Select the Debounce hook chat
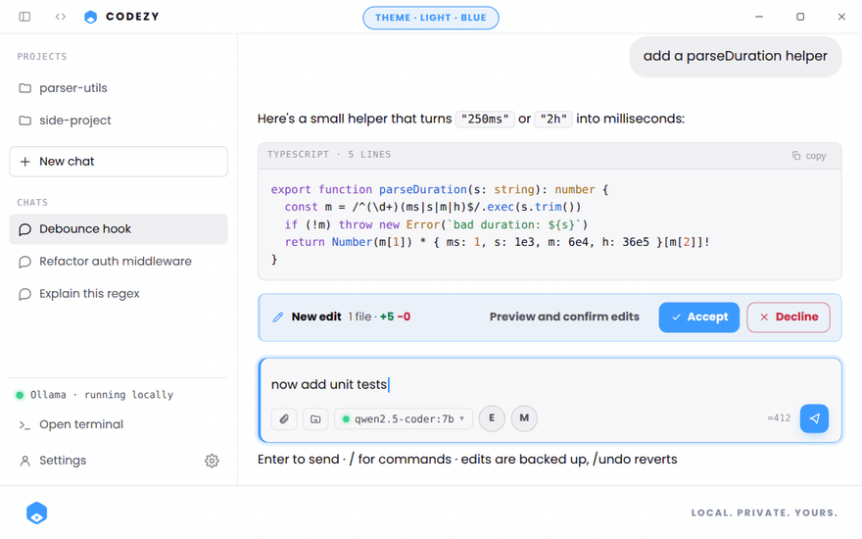This screenshot has height=539, width=862. tap(119, 228)
